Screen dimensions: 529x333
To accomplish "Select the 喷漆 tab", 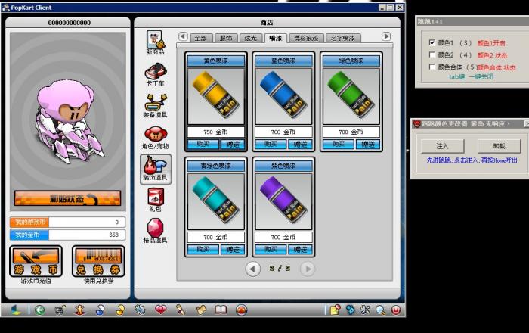I will [x=275, y=38].
